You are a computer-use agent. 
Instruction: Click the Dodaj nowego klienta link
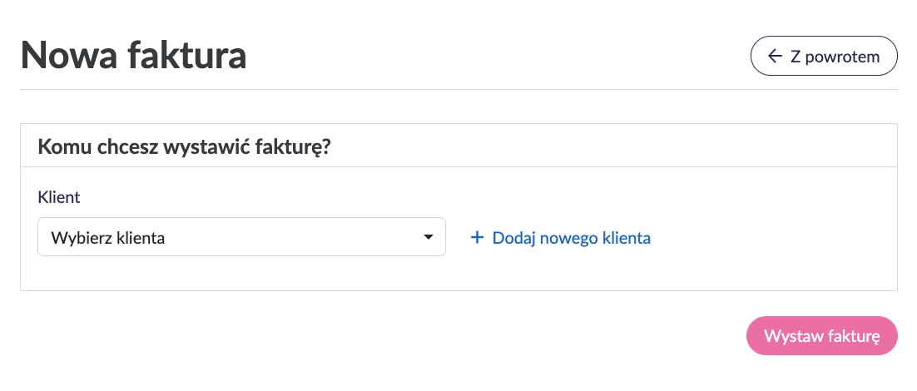571,238
